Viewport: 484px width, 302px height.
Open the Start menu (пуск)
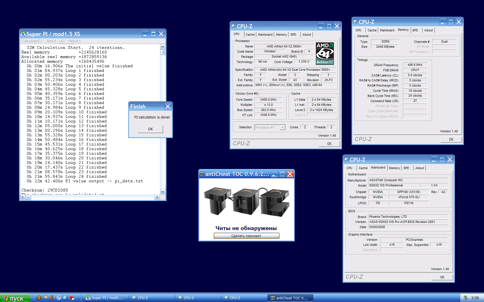[15, 298]
